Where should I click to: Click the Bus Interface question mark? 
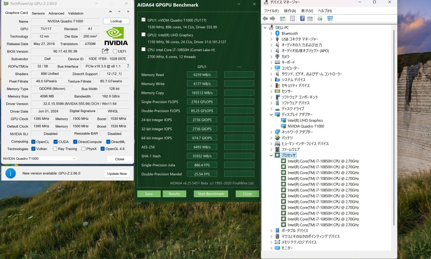point(128,66)
